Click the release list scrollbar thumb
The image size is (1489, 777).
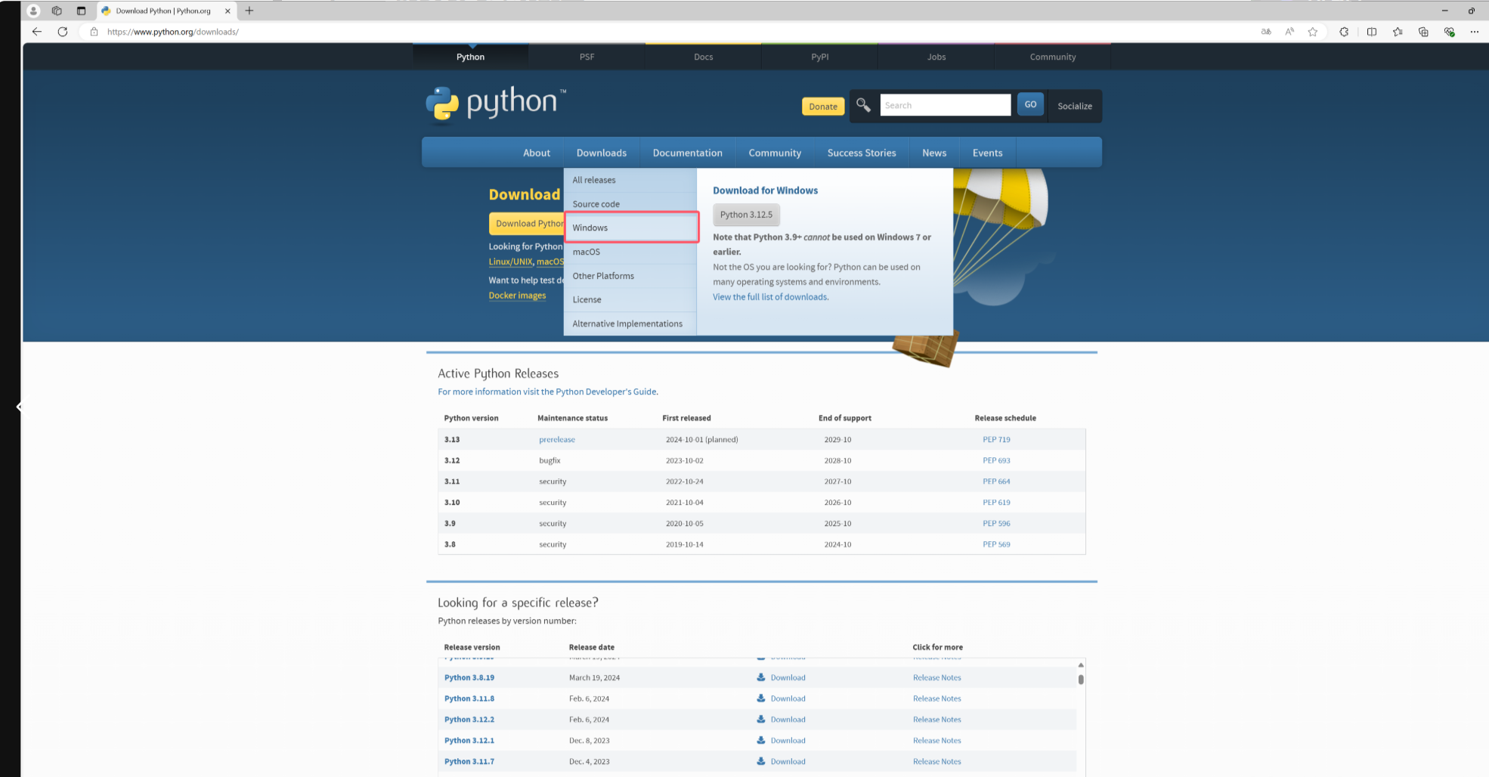click(1081, 679)
